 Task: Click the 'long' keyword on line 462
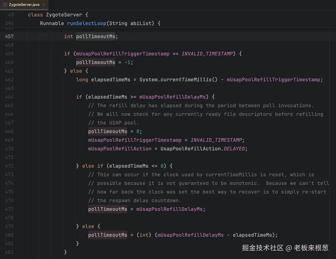(x=82, y=80)
